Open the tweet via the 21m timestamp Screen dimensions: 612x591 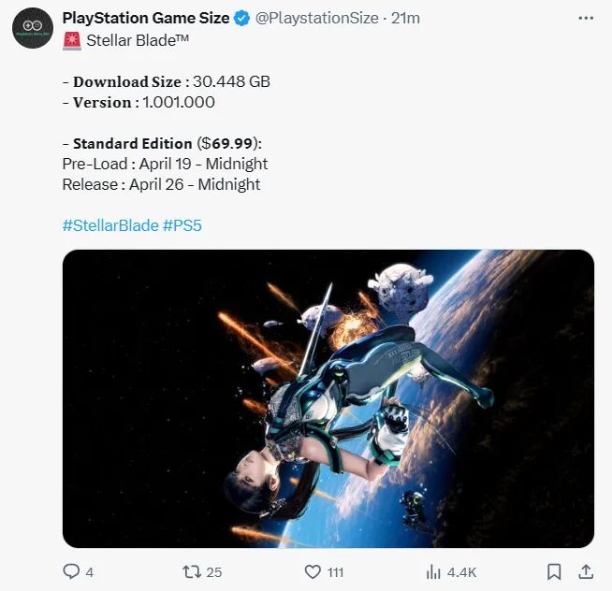[405, 18]
